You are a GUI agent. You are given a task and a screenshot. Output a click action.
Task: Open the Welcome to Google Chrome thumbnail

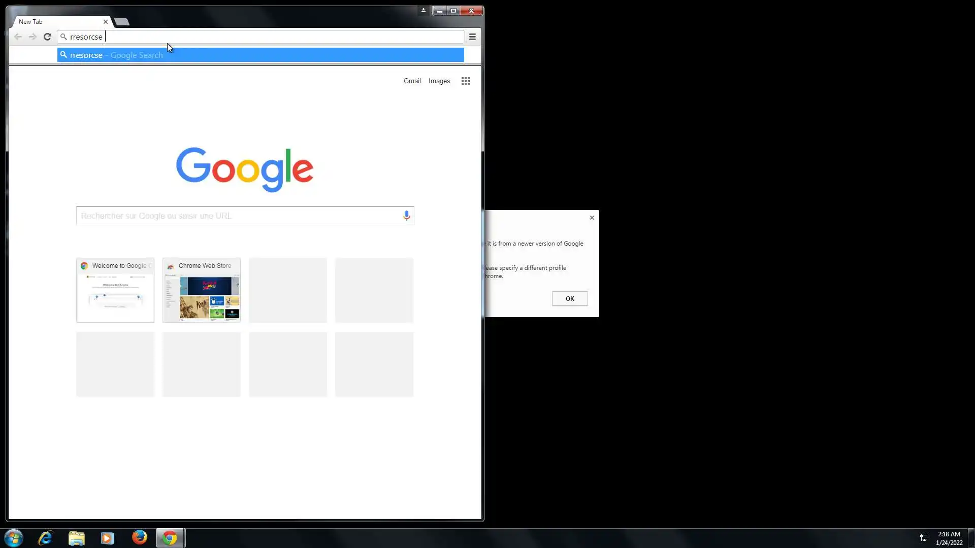[x=115, y=290]
